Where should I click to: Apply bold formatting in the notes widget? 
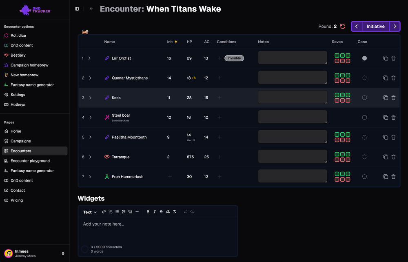(x=148, y=212)
